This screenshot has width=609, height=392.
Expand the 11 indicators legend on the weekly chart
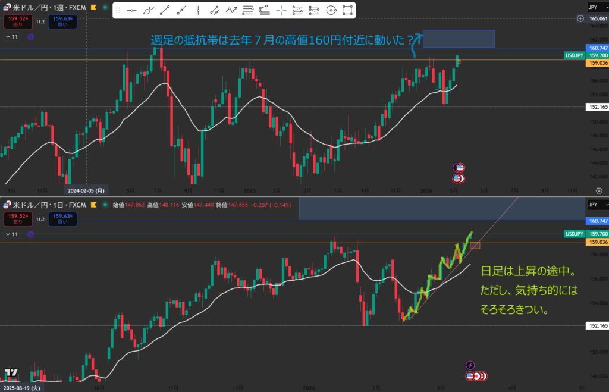(x=11, y=37)
